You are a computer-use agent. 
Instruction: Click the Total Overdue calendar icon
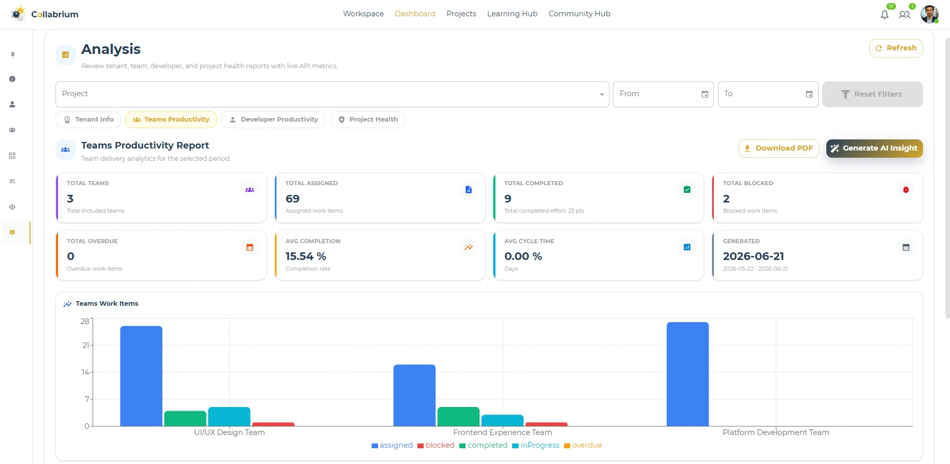coord(249,247)
